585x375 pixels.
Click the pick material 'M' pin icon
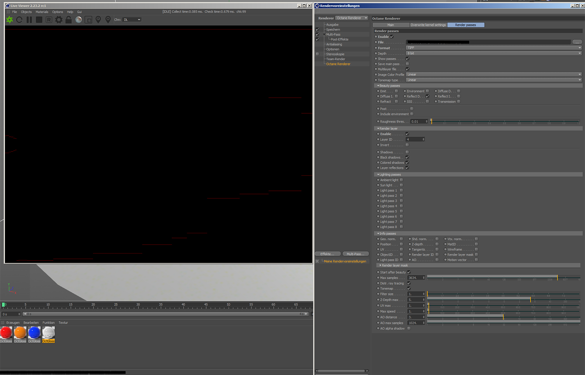click(108, 19)
